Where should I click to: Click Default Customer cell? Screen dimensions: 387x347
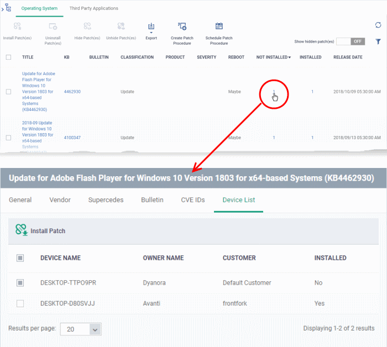tap(247, 283)
